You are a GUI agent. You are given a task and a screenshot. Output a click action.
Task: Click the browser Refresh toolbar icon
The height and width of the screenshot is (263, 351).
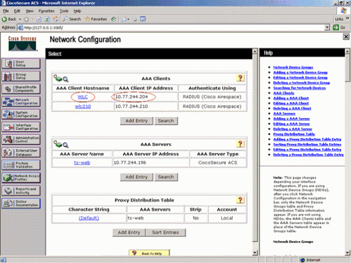47,19
